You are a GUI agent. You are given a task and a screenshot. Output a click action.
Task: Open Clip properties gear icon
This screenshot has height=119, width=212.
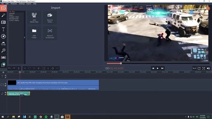tap(53, 68)
